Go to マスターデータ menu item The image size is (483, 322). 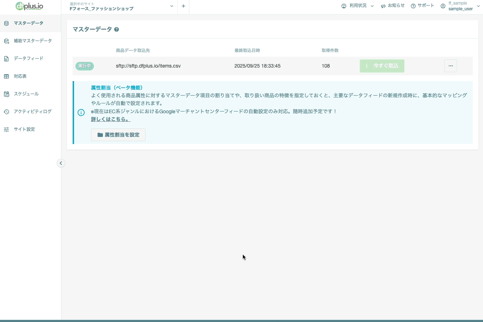click(30, 23)
